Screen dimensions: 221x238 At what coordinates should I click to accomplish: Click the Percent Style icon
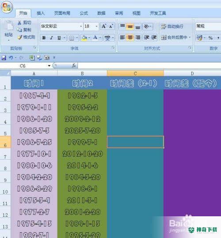point(210,38)
